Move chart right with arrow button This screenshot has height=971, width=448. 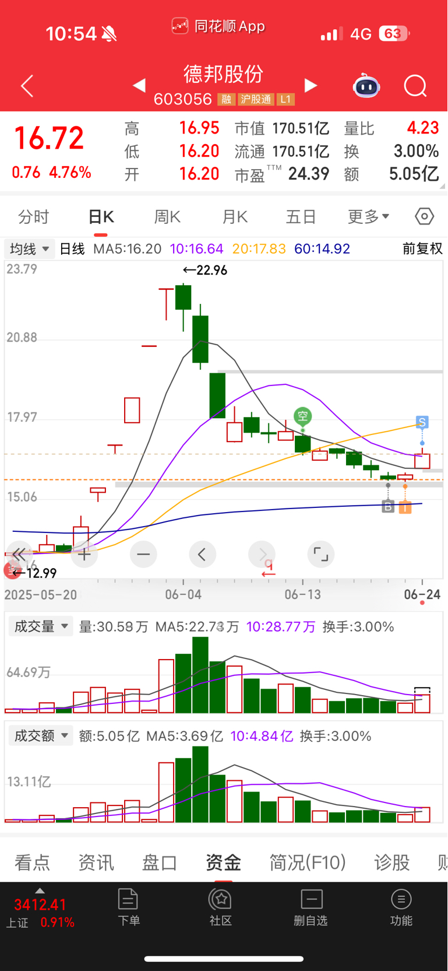click(262, 555)
